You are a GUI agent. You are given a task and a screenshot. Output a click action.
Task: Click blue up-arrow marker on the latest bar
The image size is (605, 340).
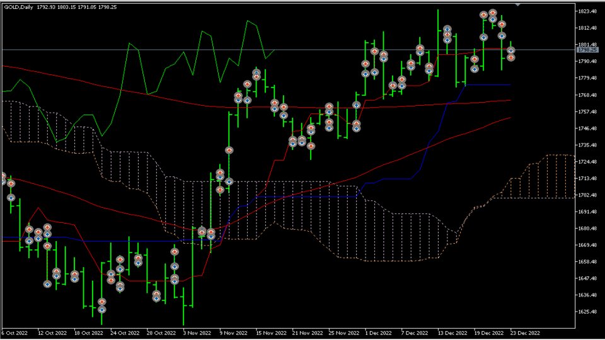point(511,50)
